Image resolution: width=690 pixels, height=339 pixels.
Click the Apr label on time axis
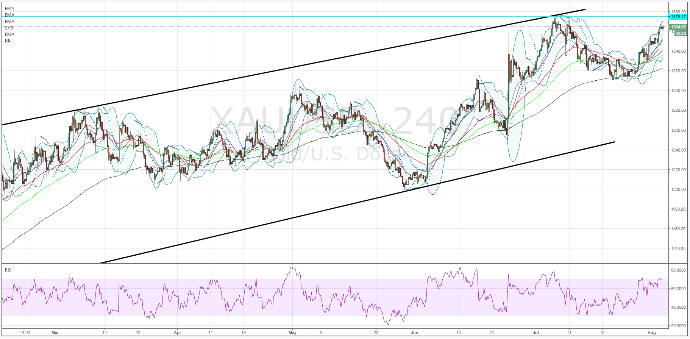click(177, 333)
